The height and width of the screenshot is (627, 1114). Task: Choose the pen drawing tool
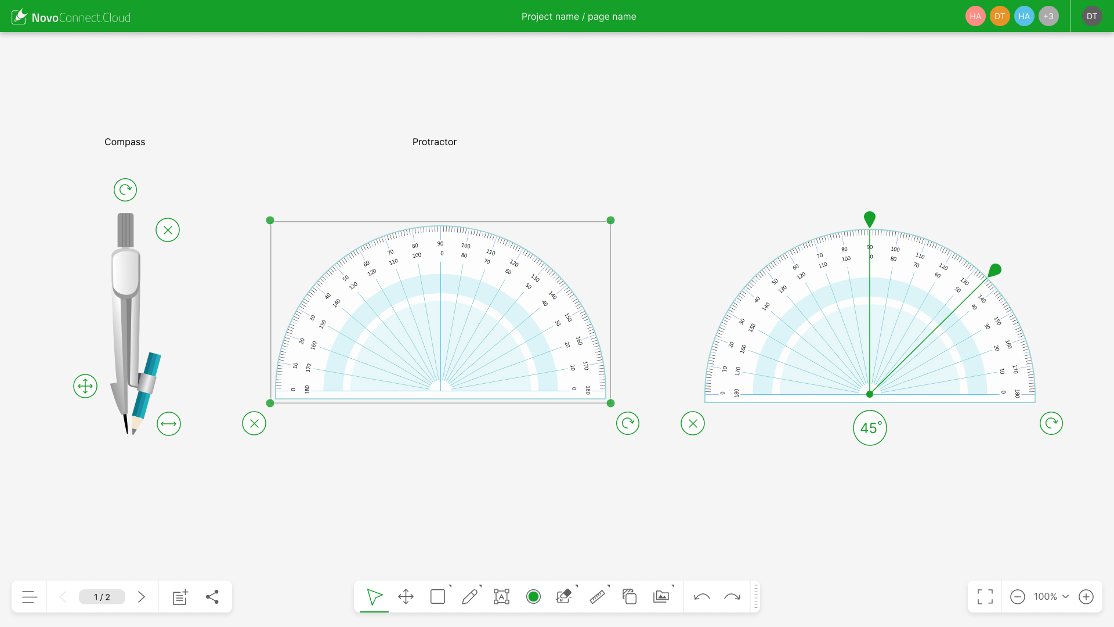tap(469, 596)
